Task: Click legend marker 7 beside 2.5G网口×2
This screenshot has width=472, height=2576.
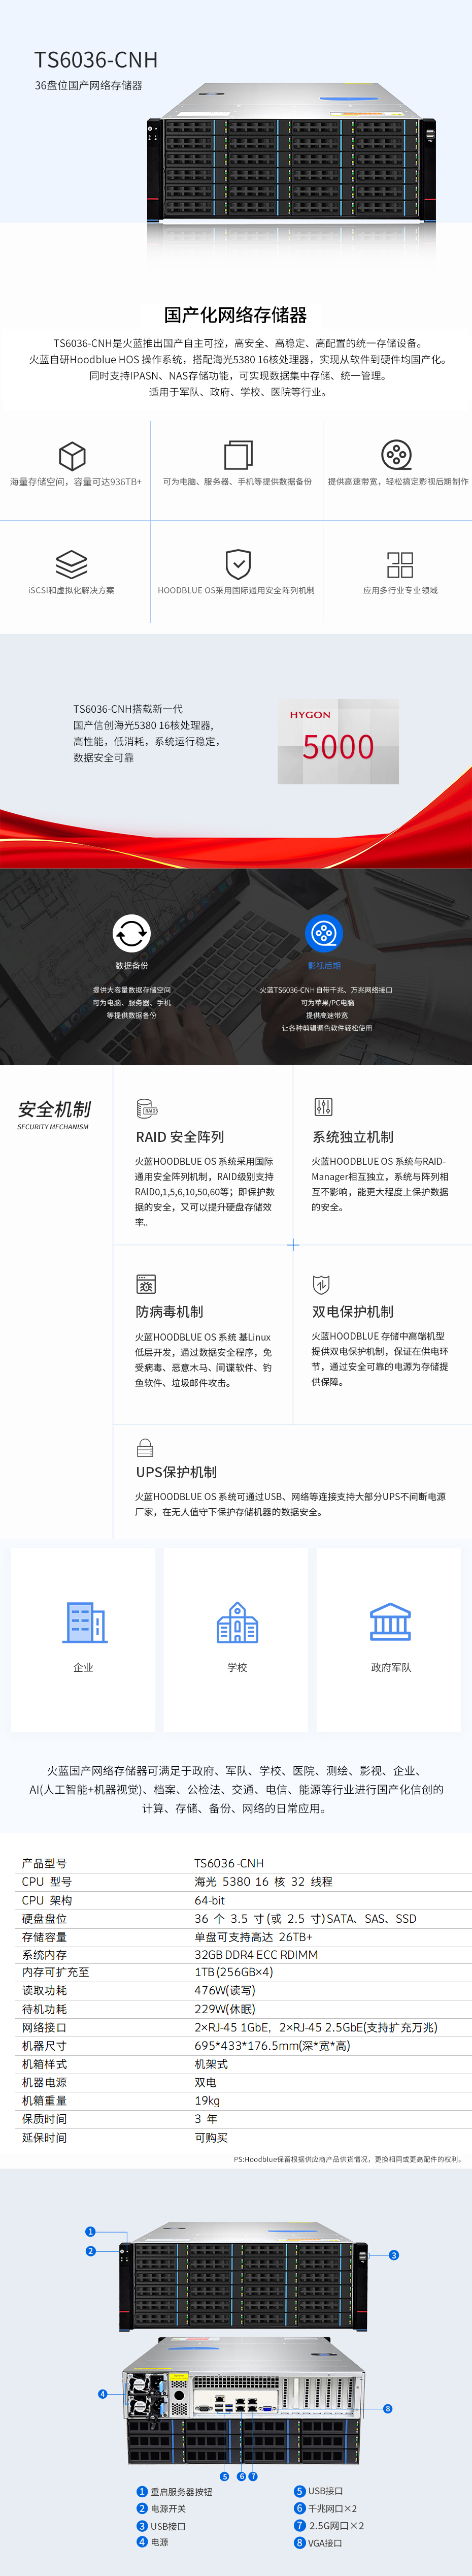Action: 299,2526
